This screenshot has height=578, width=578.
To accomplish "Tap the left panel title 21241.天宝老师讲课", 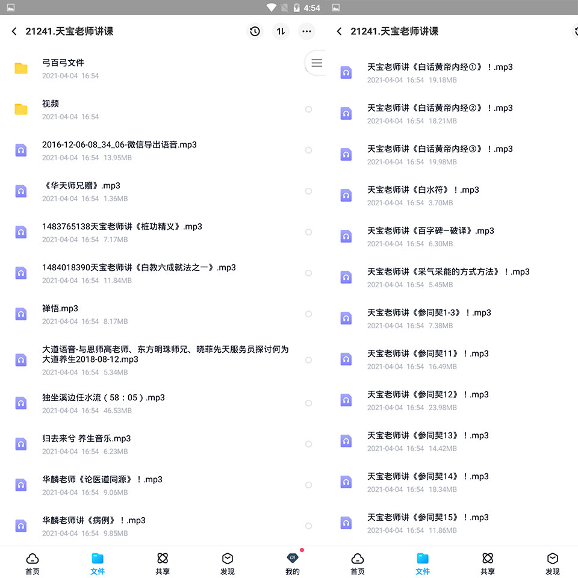I will click(x=69, y=31).
